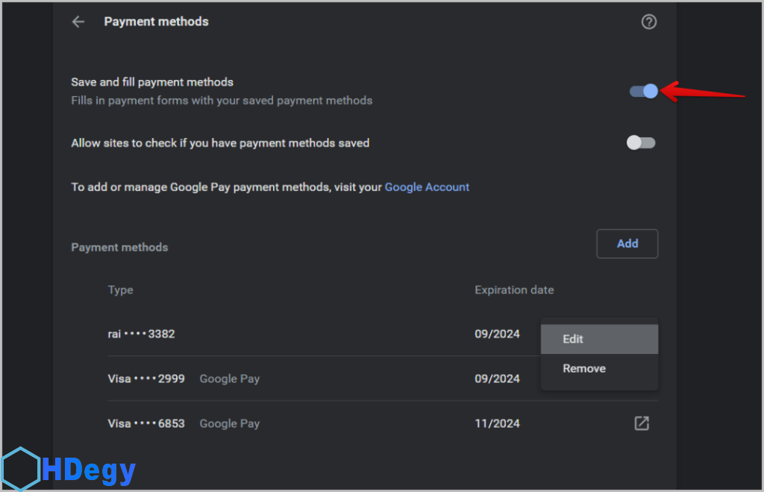Image resolution: width=764 pixels, height=492 pixels.
Task: Open the Google Account link
Action: (x=427, y=187)
